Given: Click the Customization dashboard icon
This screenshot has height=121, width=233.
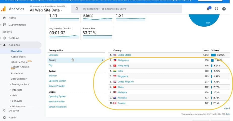Looking at the screenshot, I should [4, 25].
